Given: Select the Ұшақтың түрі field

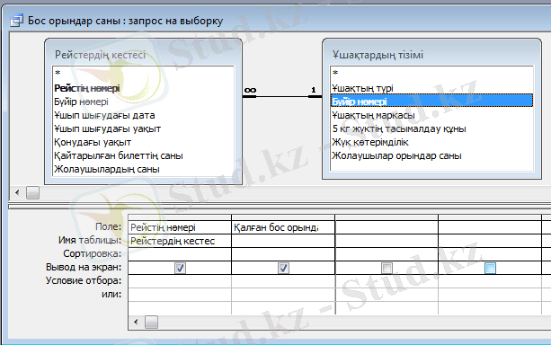Looking at the screenshot, I should click(431, 88).
